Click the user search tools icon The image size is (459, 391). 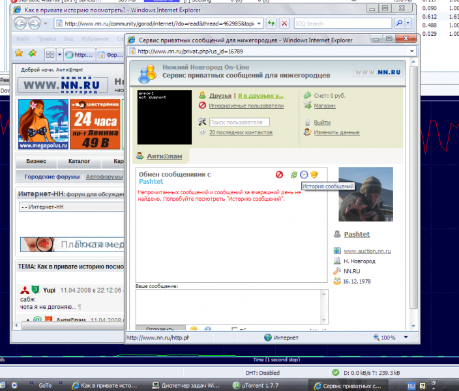(202, 122)
